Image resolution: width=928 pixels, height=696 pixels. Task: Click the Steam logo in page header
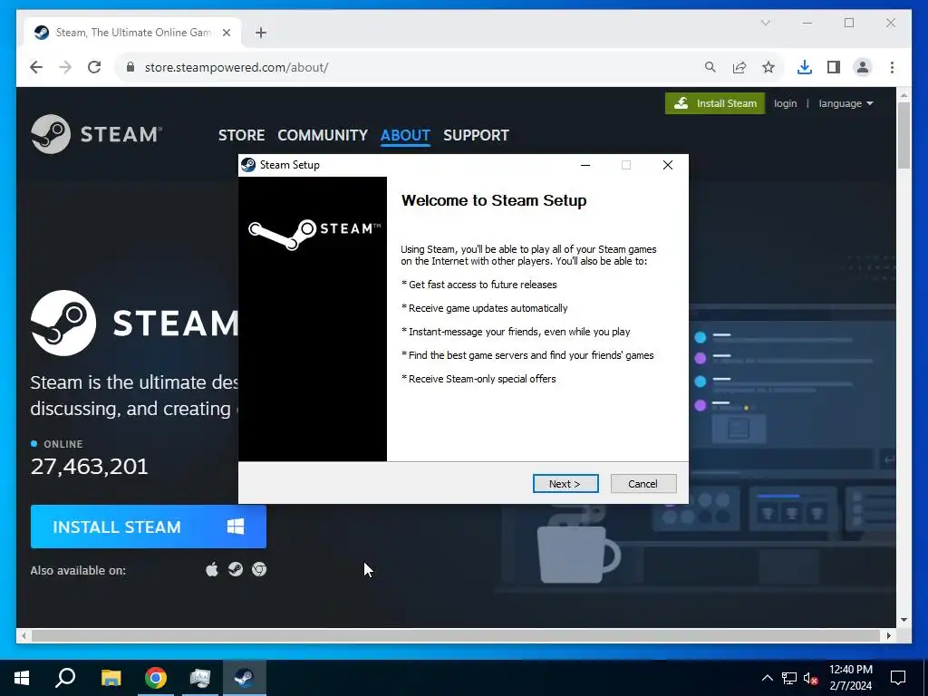click(x=96, y=134)
